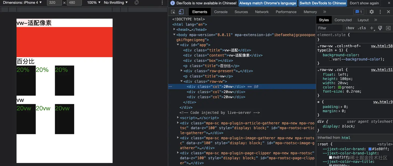This screenshot has width=393, height=166.
Task: Click the float: left style declaration
Action: [335, 74]
